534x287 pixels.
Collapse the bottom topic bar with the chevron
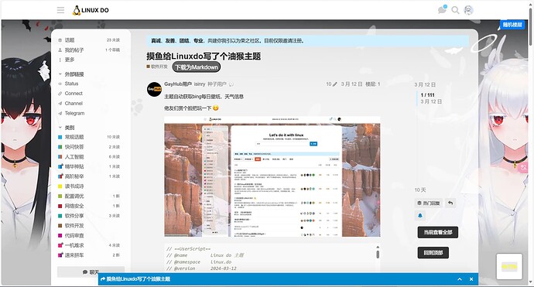coord(460,279)
